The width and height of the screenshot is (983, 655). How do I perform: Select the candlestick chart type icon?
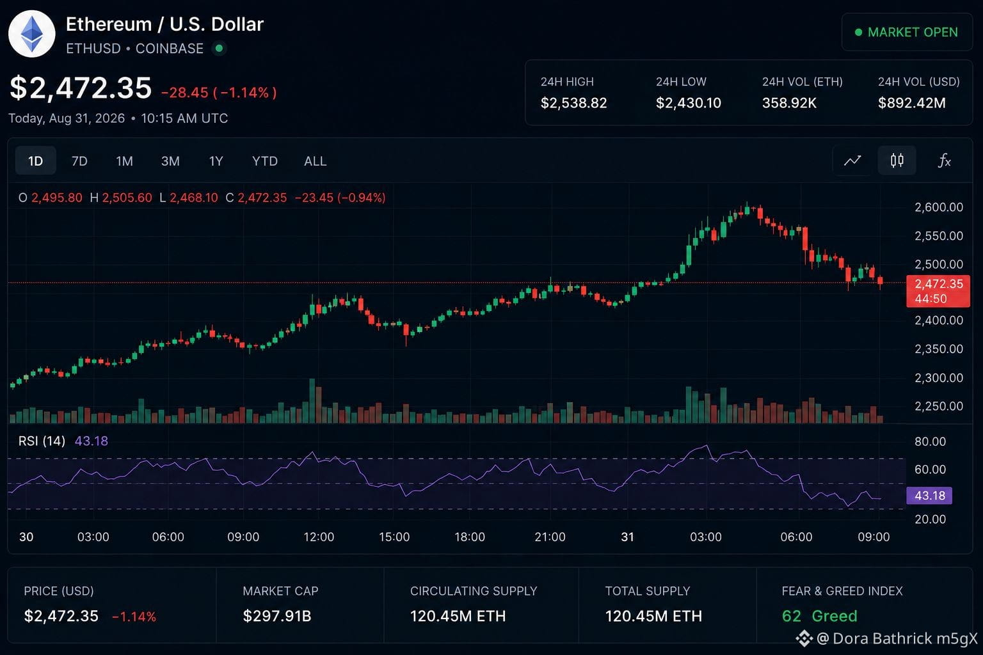(897, 161)
